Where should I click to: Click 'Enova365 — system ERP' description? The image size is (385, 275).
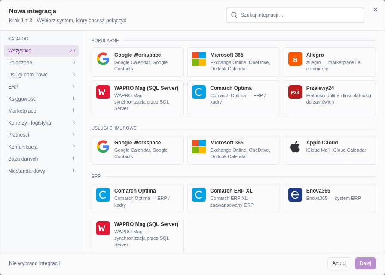tap(333, 198)
